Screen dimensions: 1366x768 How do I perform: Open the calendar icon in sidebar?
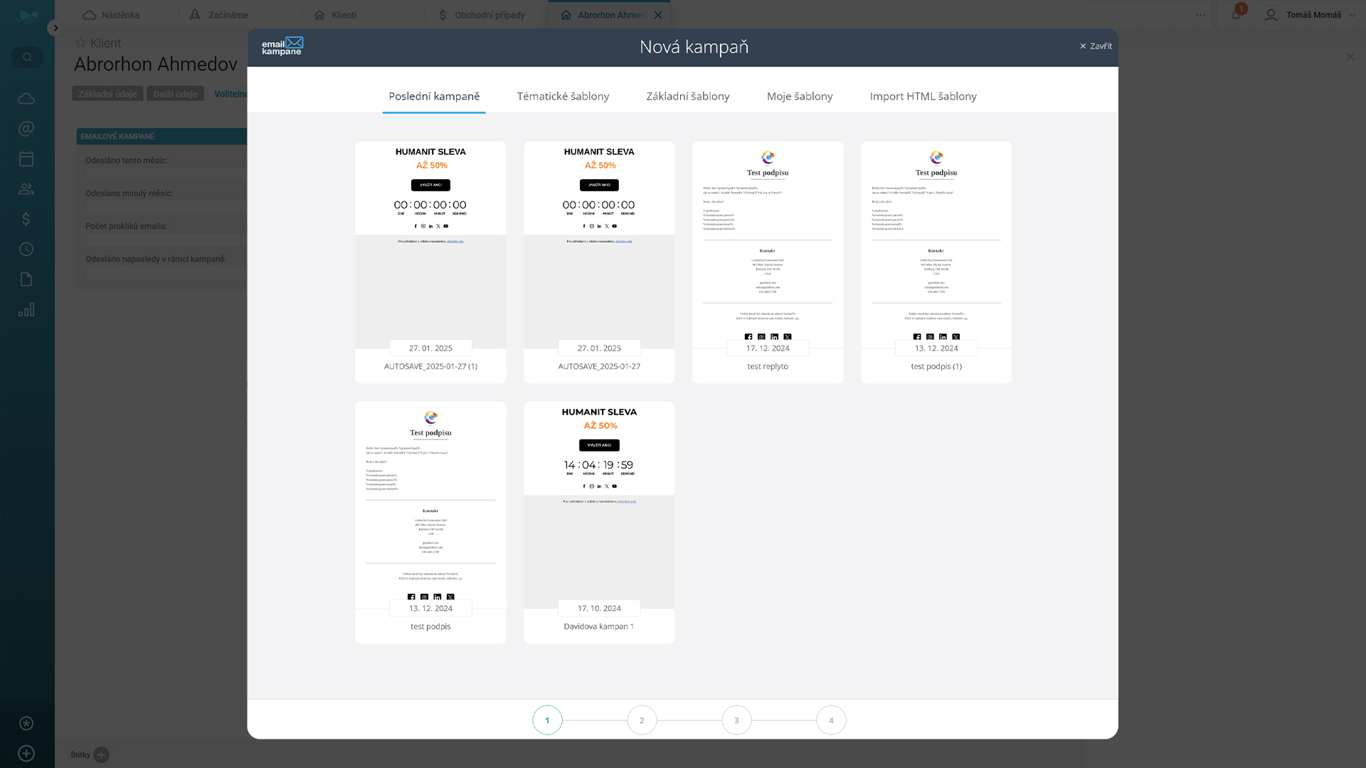[26, 159]
